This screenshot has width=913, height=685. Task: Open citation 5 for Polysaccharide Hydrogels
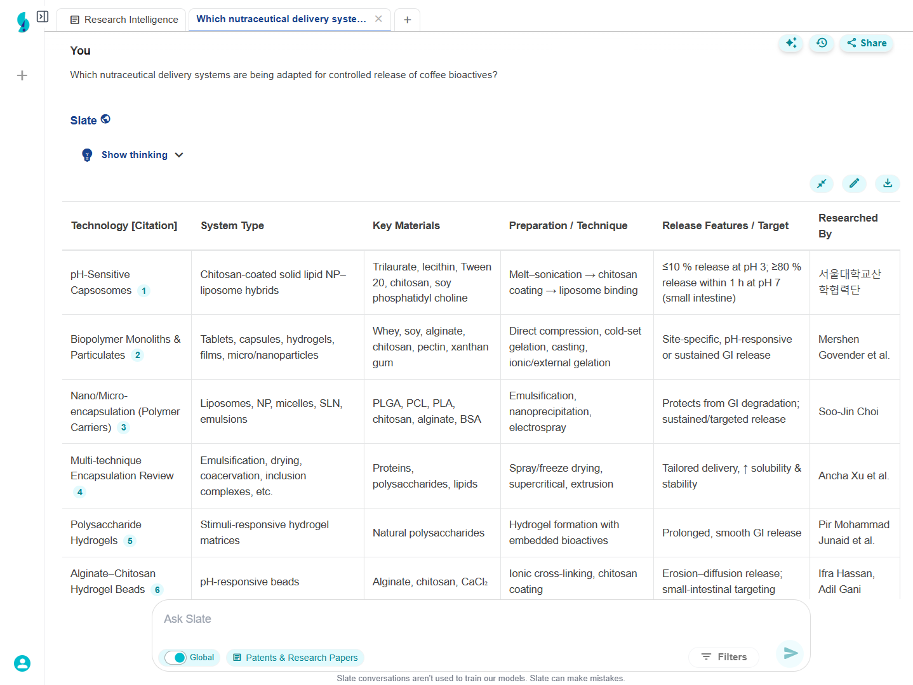130,541
